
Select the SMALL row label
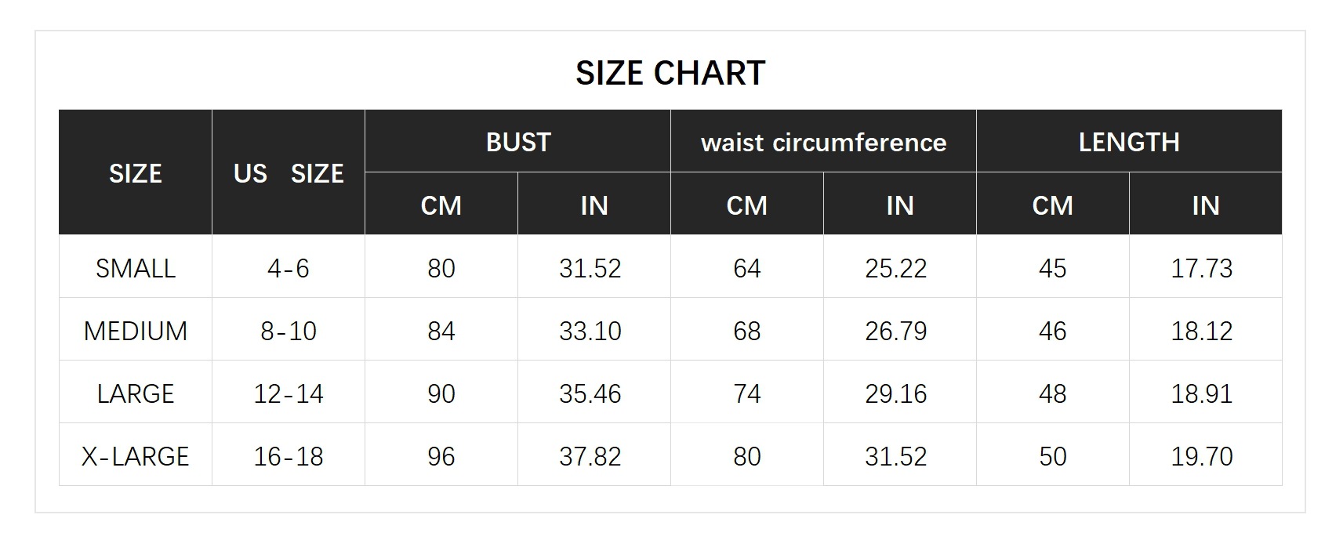136,267
